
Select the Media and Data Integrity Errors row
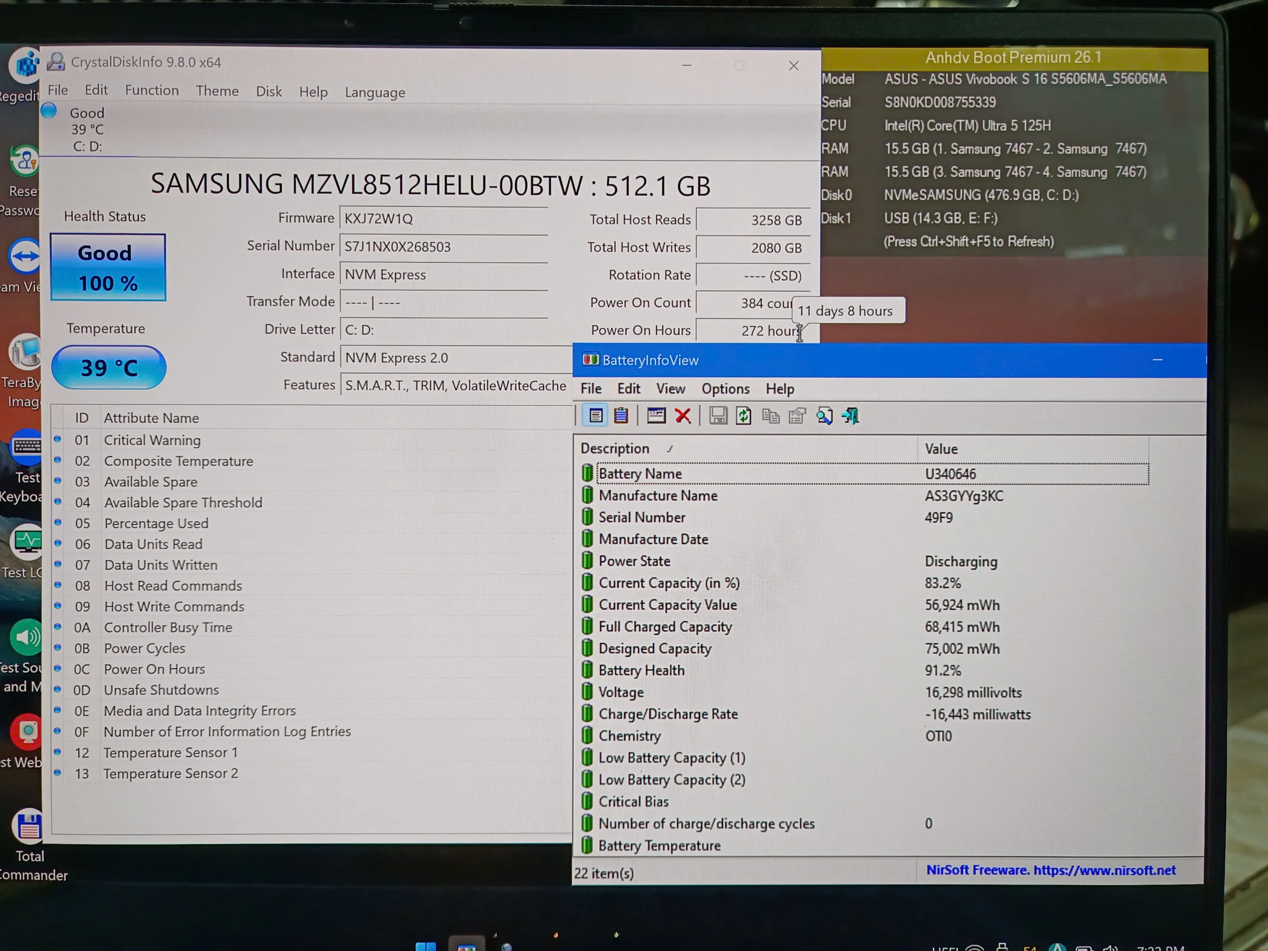click(313, 710)
